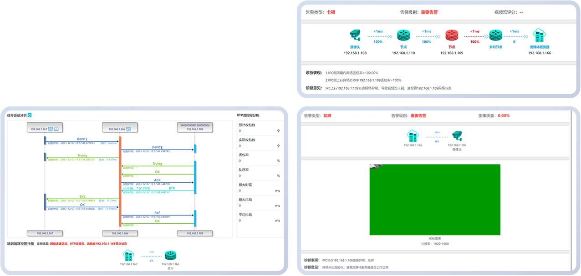581x276 pixels.
Task: Open the degraded green image thumbnail
Action: (434, 200)
